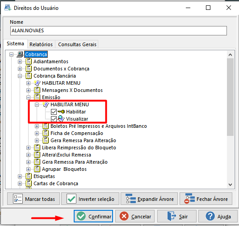This screenshot has width=239, height=226.
Task: Click the Nome input field
Action: tap(118, 30)
